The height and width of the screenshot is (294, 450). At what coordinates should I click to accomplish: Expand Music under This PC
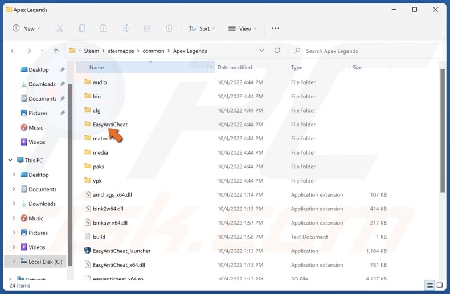coord(14,218)
